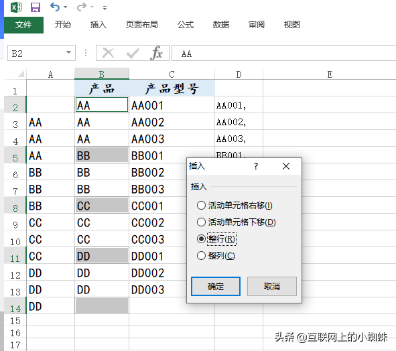Open help with the dialog question mark
This screenshot has height=351, width=396.
pos(256,166)
